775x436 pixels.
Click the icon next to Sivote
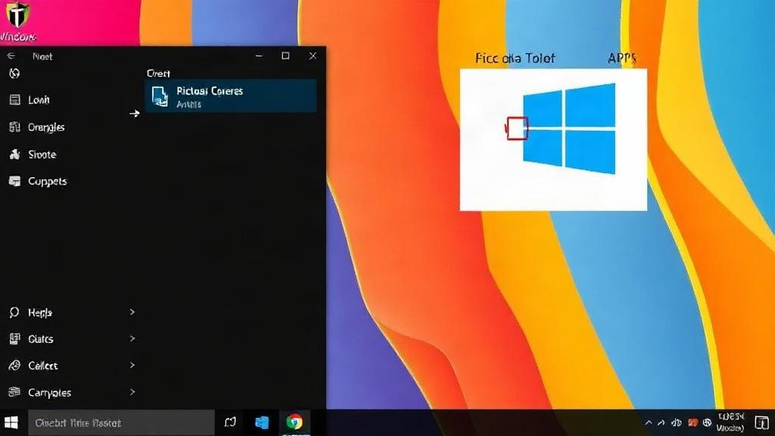tap(15, 154)
